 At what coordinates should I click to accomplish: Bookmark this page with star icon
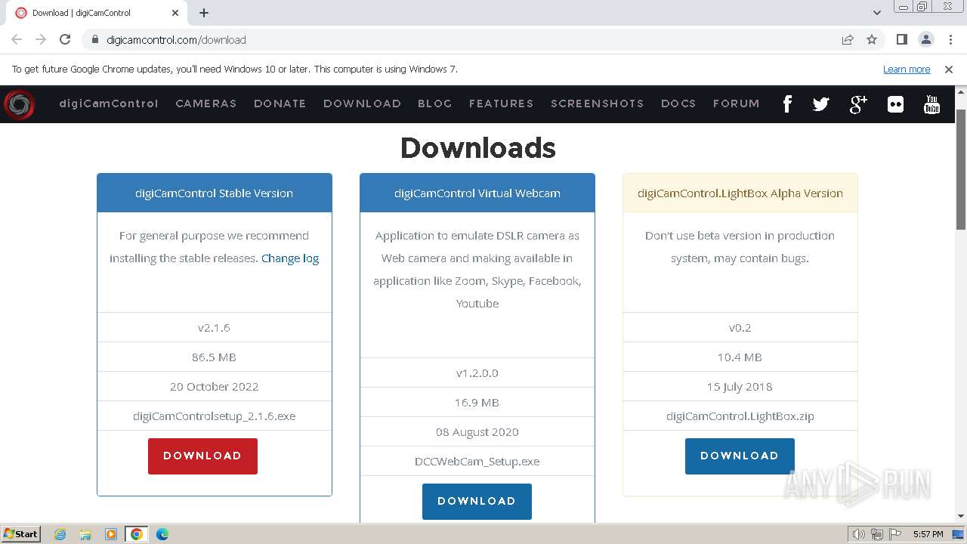872,39
